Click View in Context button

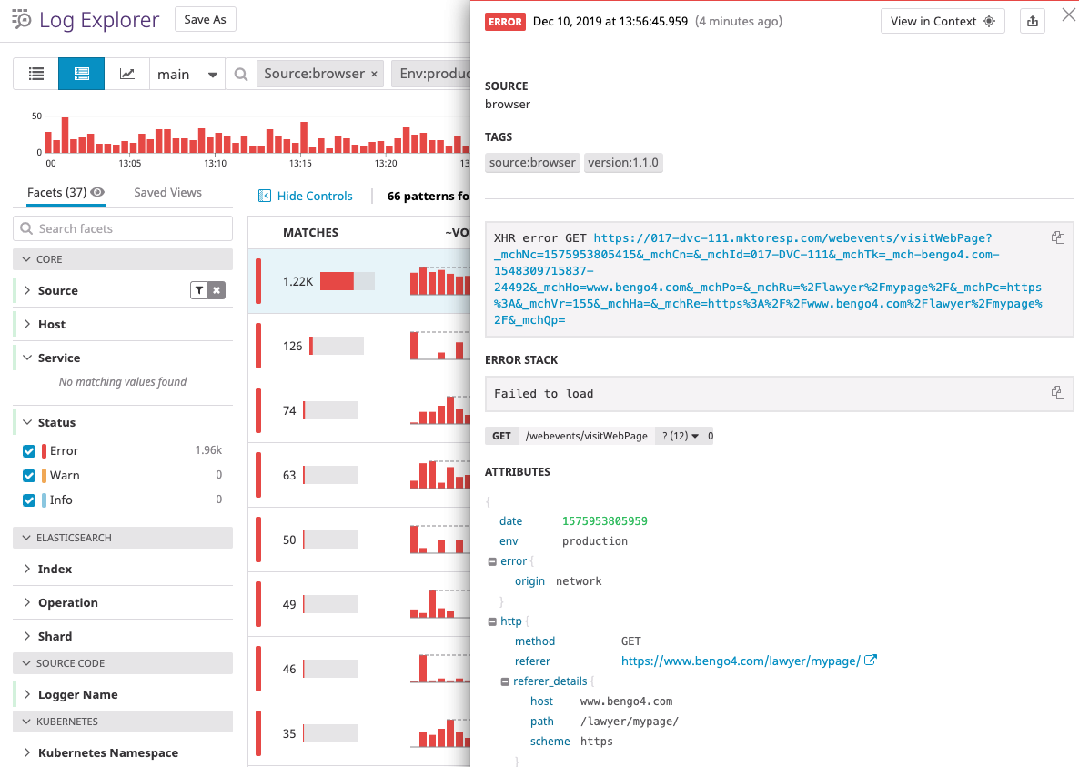click(943, 21)
